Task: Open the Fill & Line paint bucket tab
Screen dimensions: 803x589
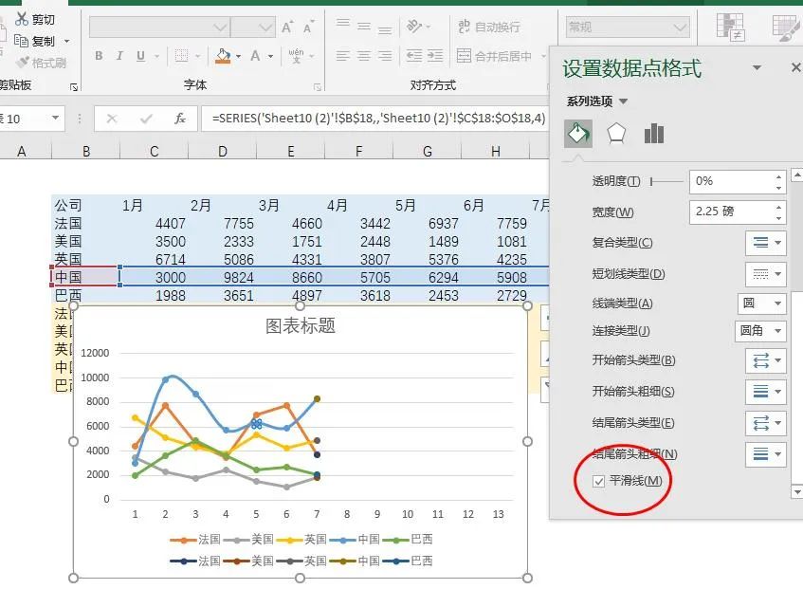Action: coord(577,133)
